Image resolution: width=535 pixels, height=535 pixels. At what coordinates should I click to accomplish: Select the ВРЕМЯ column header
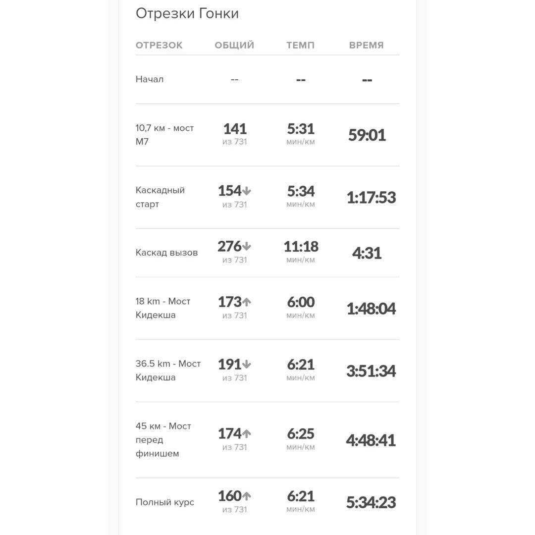367,45
